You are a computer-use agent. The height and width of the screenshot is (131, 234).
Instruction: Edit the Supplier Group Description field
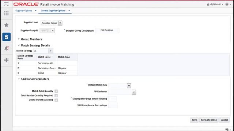(107, 30)
